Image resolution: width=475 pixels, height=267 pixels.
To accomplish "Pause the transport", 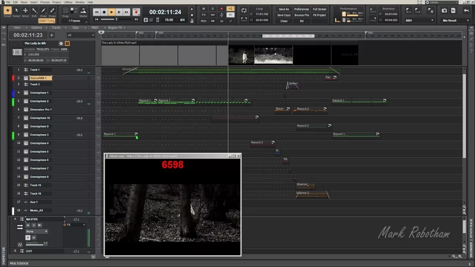I will click(x=119, y=12).
